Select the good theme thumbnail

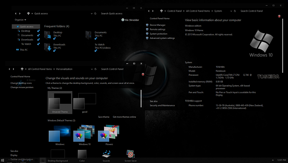[84, 103]
